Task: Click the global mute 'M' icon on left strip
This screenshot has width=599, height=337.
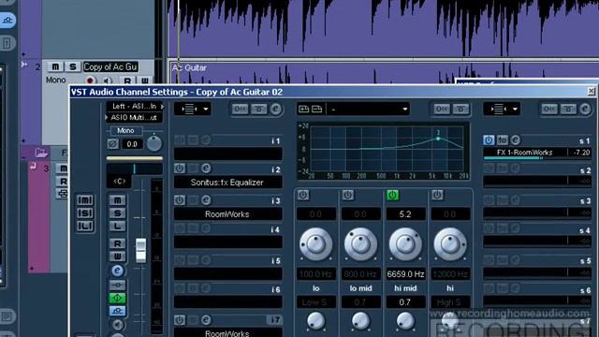Action: point(85,200)
